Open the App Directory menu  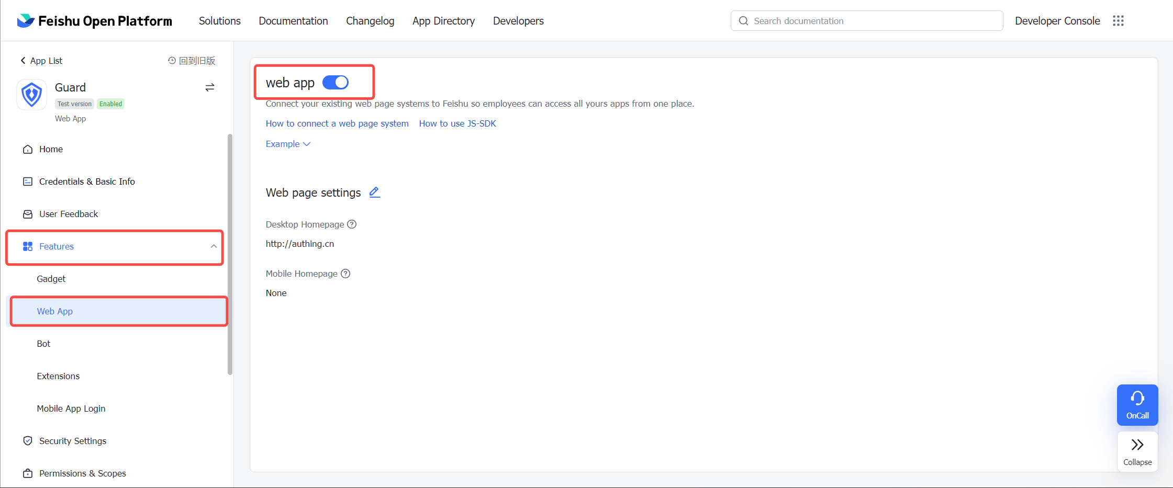click(x=443, y=21)
